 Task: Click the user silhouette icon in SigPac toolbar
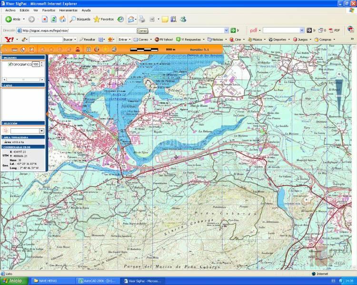coord(78,49)
